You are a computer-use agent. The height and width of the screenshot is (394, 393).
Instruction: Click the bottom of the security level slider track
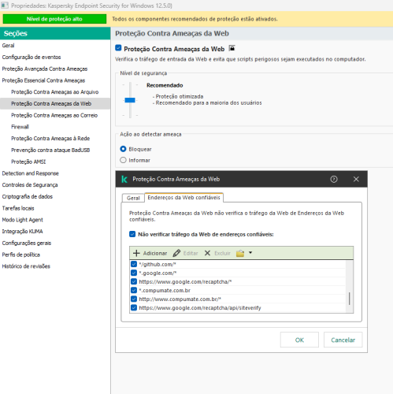coord(130,116)
